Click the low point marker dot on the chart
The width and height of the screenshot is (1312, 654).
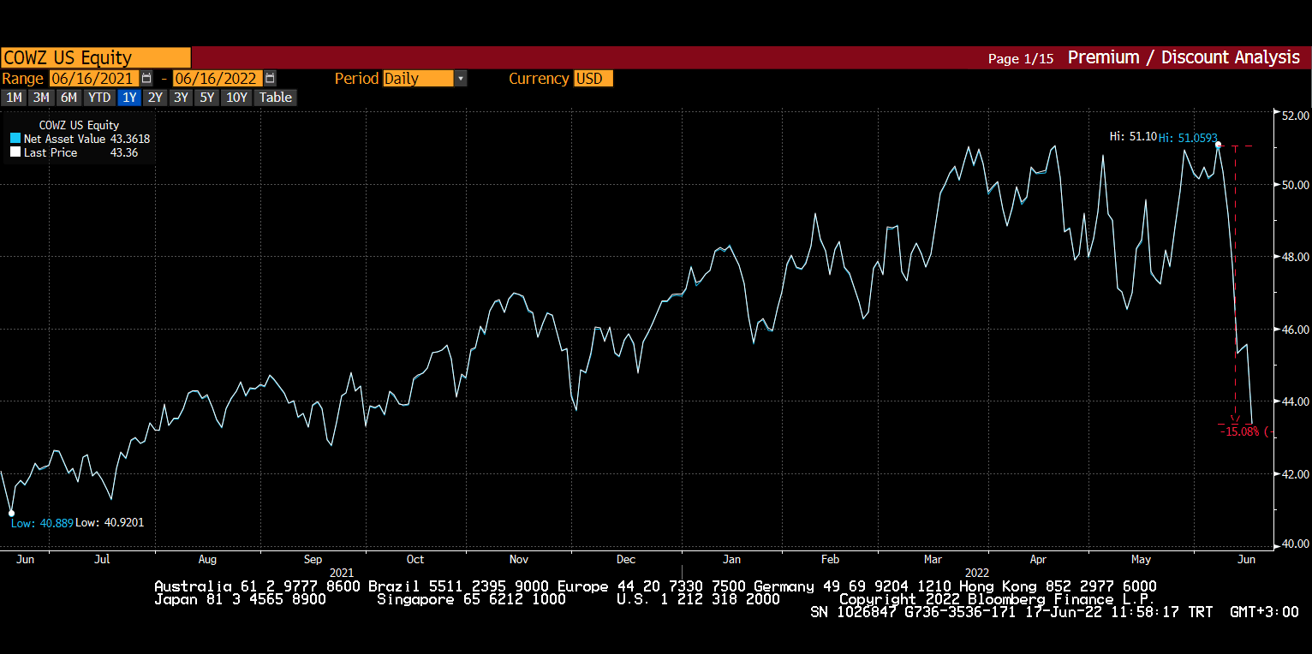pos(12,514)
